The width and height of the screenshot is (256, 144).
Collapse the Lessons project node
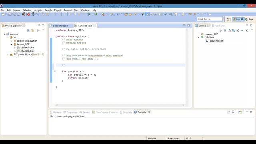(x=4, y=34)
